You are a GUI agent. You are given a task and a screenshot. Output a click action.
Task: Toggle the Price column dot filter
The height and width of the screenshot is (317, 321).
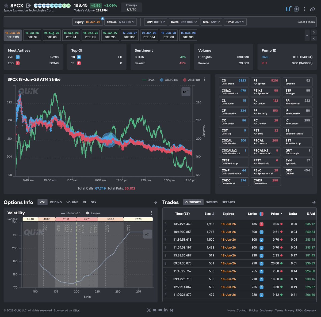pos(281,214)
